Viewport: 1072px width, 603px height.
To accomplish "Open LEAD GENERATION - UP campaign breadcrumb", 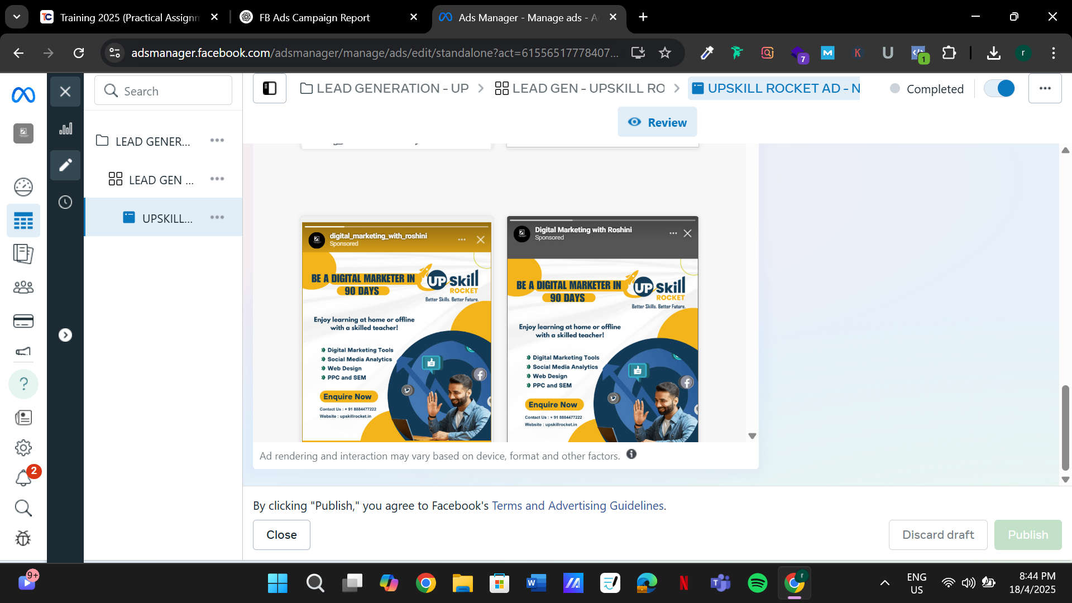I will click(385, 88).
